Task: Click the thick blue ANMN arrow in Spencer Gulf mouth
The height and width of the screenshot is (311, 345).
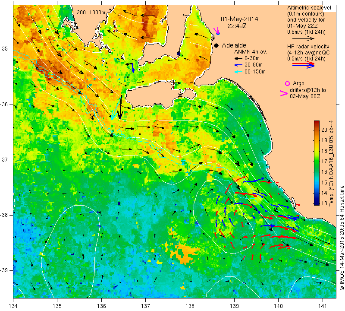Action: (x=132, y=68)
